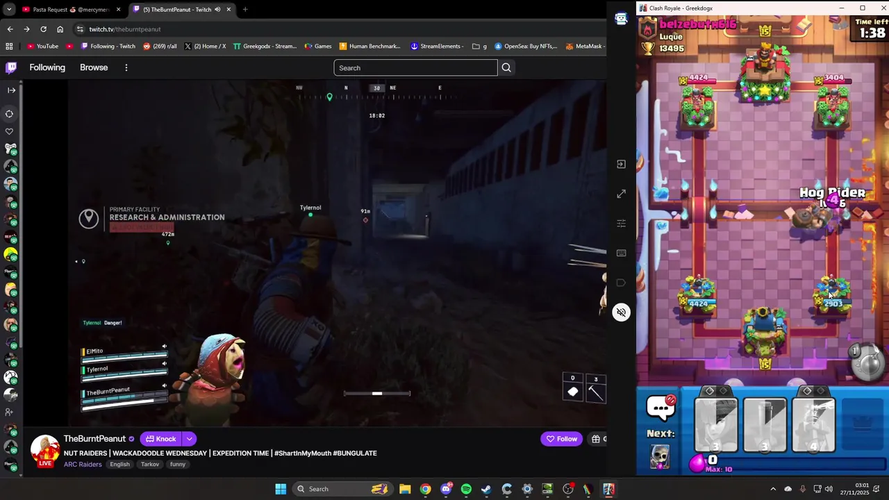The height and width of the screenshot is (500, 889).
Task: Click the address bar URL field
Action: 340,29
